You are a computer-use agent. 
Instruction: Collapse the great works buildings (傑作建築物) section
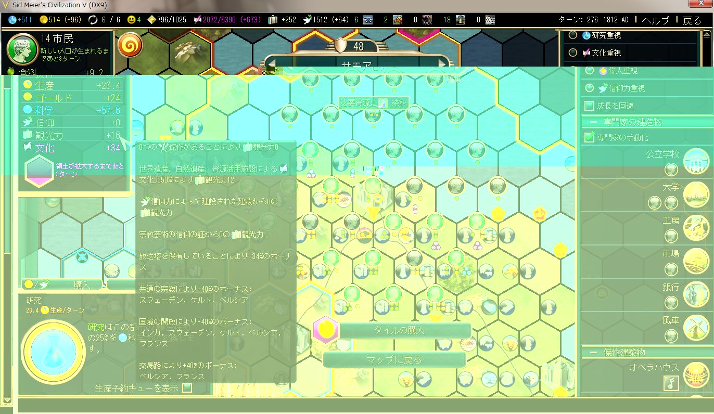[593, 353]
